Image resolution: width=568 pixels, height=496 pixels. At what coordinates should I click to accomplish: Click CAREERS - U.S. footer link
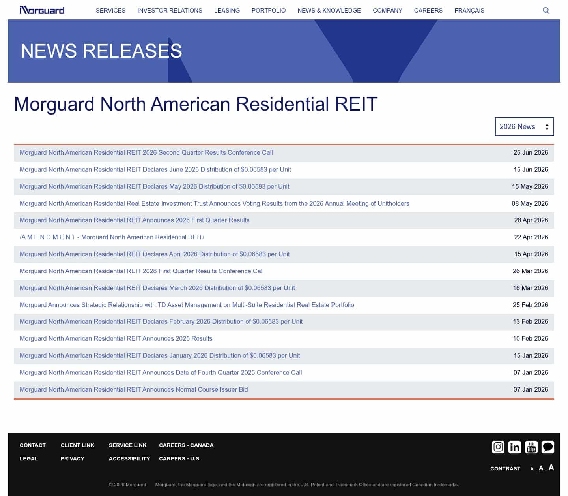(180, 458)
